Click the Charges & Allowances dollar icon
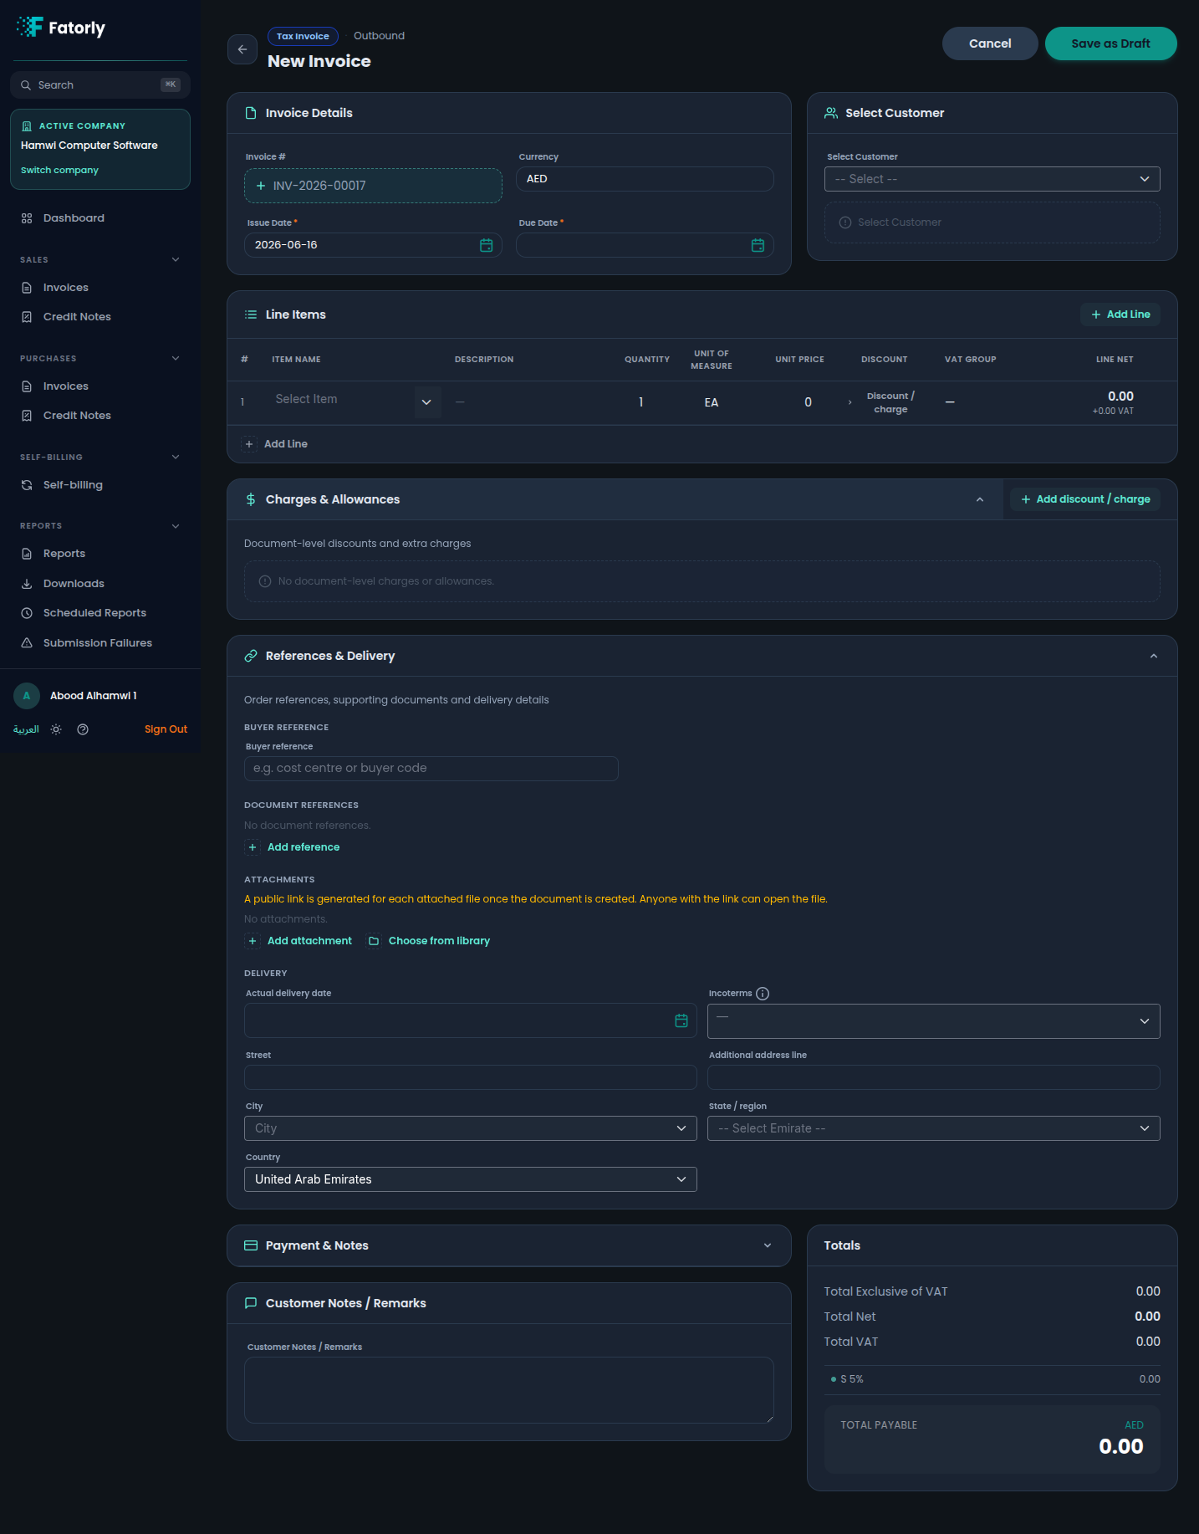Image resolution: width=1199 pixels, height=1534 pixels. coord(251,499)
